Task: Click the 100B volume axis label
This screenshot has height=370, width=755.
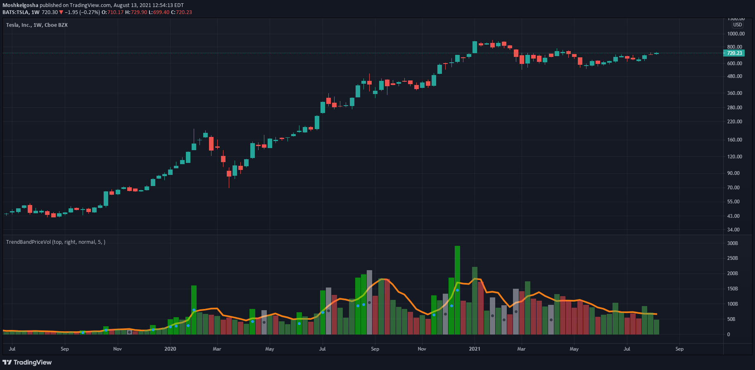Action: 733,304
